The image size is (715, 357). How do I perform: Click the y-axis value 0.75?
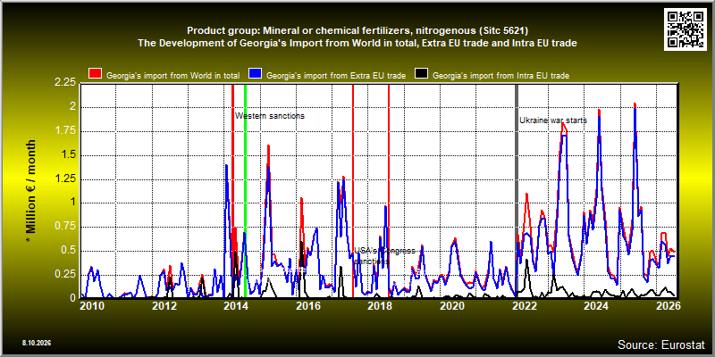coord(65,227)
